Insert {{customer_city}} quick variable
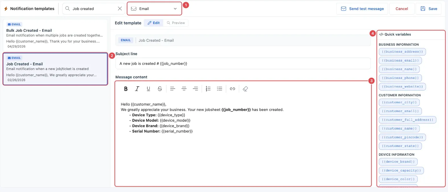Image resolution: width=448 pixels, height=192 pixels. point(399,102)
